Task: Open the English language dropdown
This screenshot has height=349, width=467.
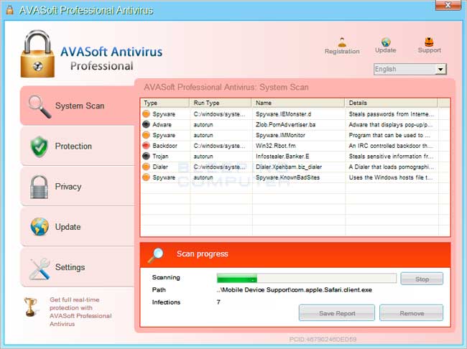Action: (x=440, y=70)
